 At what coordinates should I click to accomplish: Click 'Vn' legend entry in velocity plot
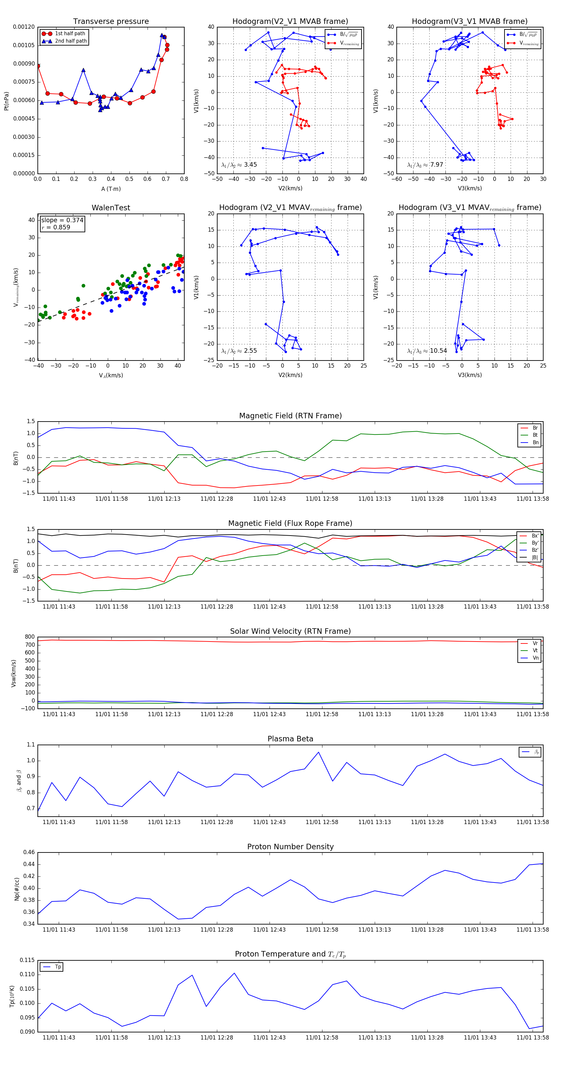[x=529, y=658]
